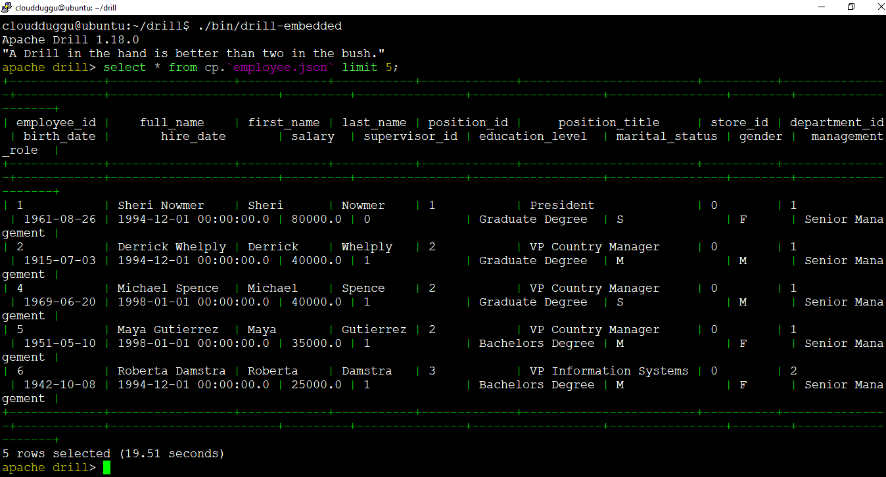The height and width of the screenshot is (477, 886).
Task: Minimize the terminal window
Action: [x=821, y=7]
